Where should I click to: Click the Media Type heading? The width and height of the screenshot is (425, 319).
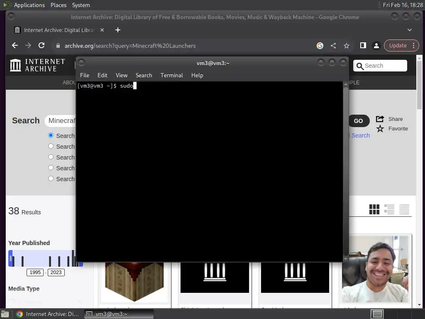[x=24, y=289]
